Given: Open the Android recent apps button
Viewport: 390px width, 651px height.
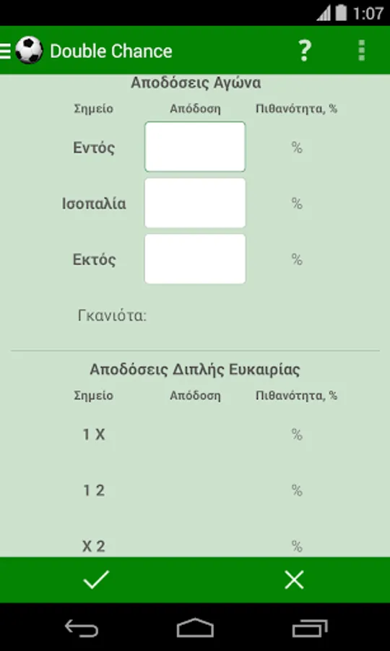Looking at the screenshot, I should point(310,628).
